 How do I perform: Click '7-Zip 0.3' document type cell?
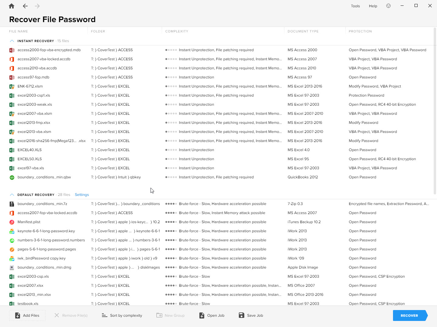point(295,204)
